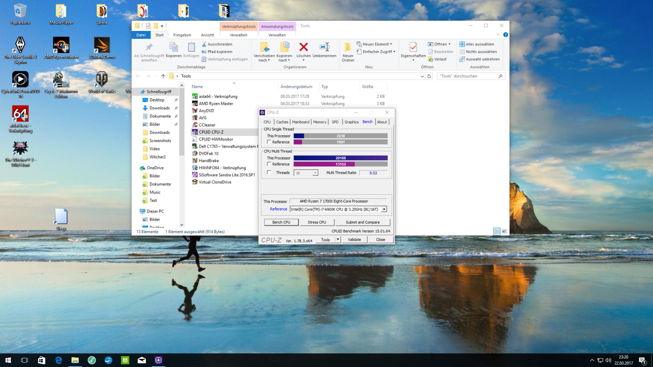The width and height of the screenshot is (653, 367).
Task: Open AMD Ryzen Master desktop shortcut
Action: (x=61, y=45)
